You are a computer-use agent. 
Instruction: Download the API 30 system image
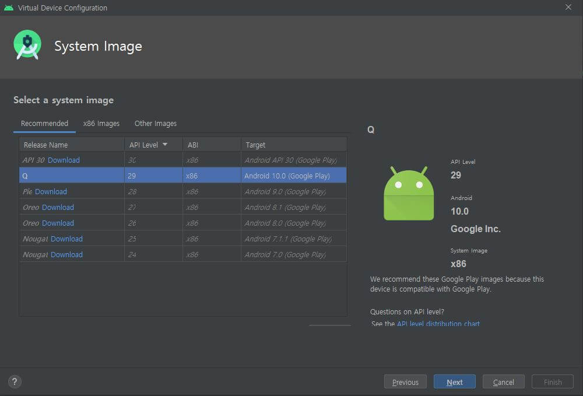(64, 160)
